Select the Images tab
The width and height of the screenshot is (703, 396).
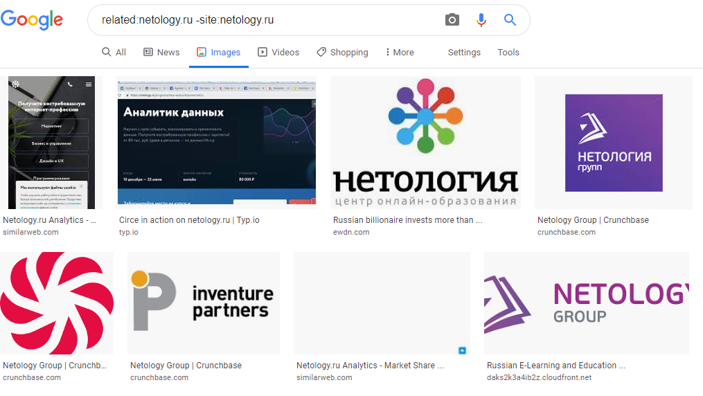coord(219,52)
